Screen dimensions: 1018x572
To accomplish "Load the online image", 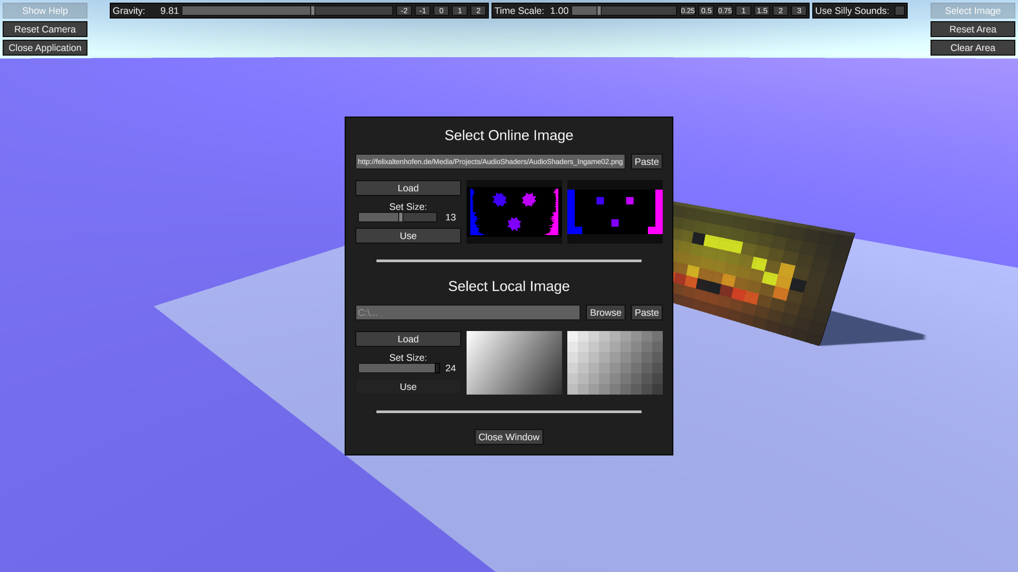I will 408,188.
